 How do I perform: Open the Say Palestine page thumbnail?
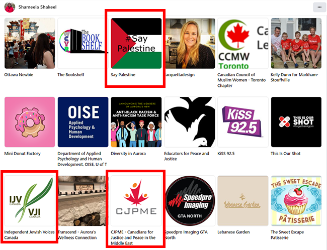point(136,43)
